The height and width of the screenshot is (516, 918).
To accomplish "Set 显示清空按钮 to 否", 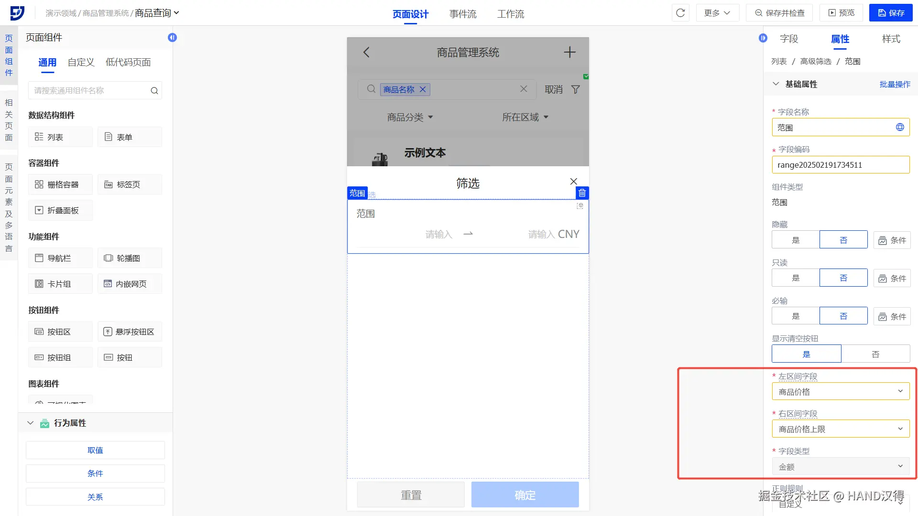I will [x=875, y=354].
